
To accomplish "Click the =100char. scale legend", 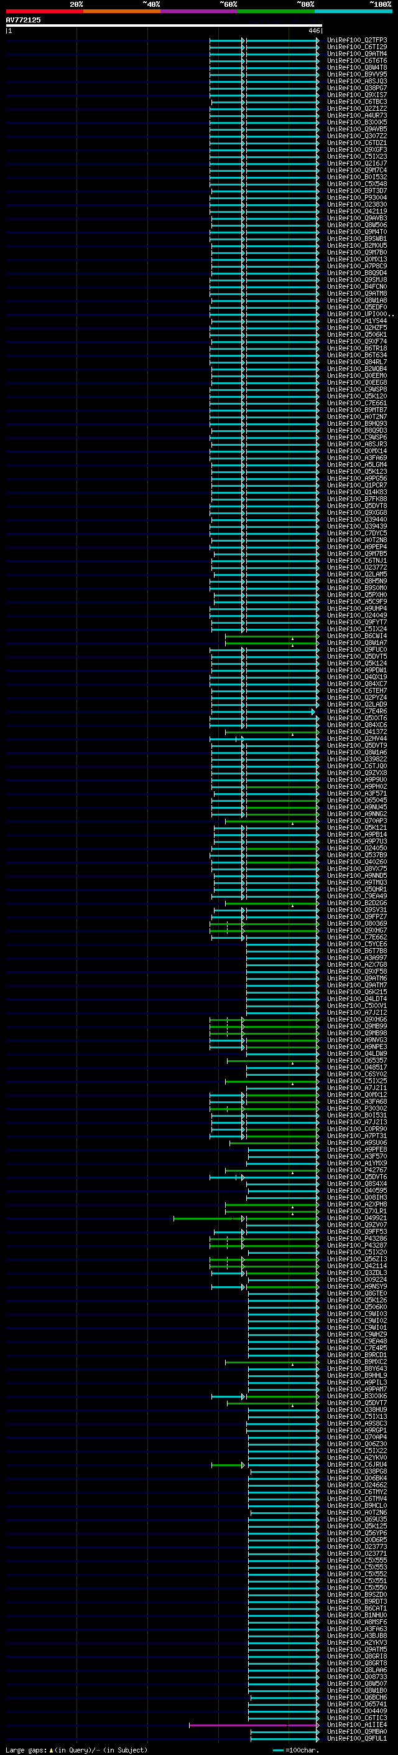I will [x=296, y=1749].
